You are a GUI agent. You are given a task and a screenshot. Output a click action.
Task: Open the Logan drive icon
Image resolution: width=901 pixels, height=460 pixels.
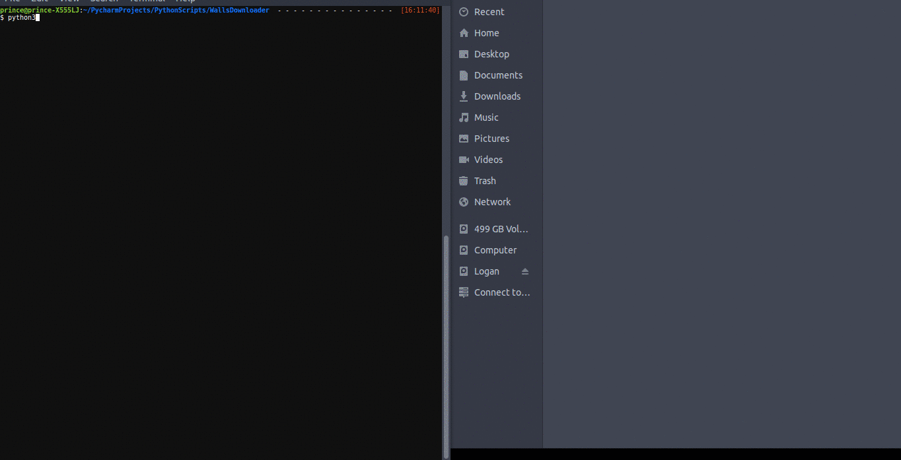point(464,271)
